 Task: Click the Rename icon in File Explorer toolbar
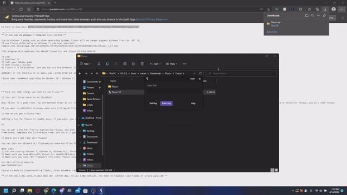click(125, 64)
